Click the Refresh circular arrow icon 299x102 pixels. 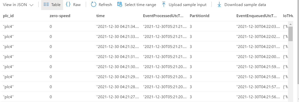click(x=93, y=5)
